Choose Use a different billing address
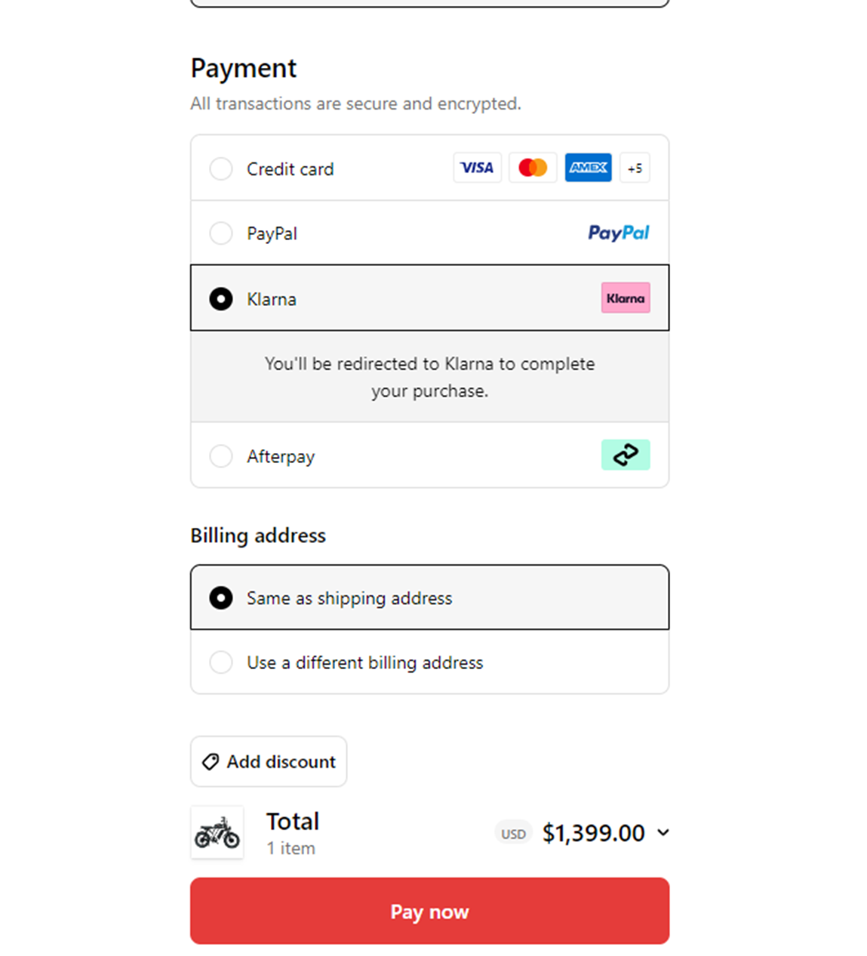867x956 pixels. (x=220, y=662)
